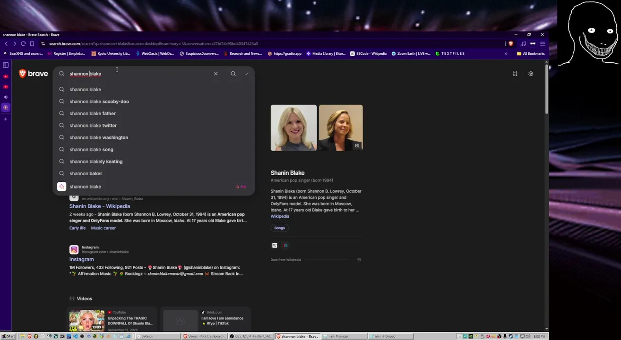Screen dimensions: 621x340
Task: Select suggestion shannon blakely keating
Action: coord(154,161)
